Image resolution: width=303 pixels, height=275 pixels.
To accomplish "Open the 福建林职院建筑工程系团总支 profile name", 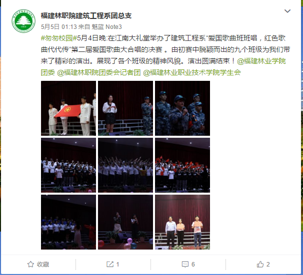I will [x=86, y=15].
